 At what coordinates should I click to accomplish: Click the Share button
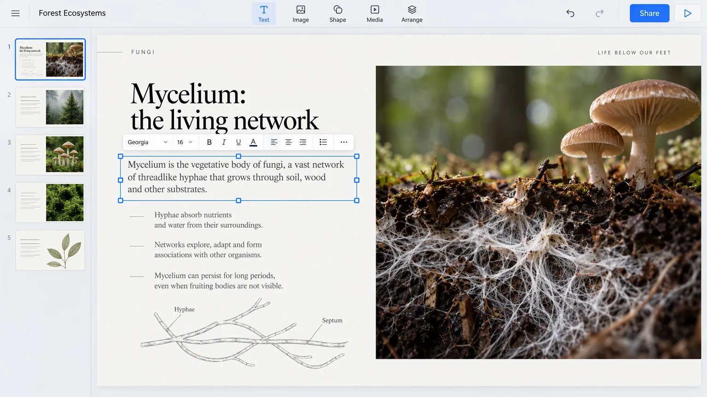point(649,13)
